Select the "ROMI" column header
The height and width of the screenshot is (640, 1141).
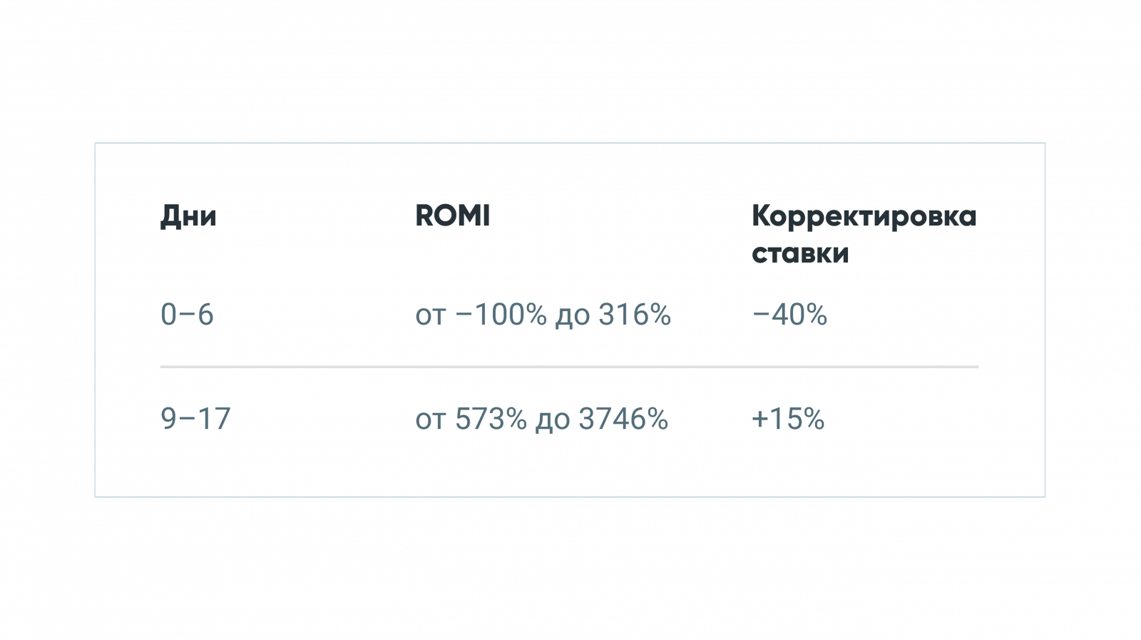(452, 216)
